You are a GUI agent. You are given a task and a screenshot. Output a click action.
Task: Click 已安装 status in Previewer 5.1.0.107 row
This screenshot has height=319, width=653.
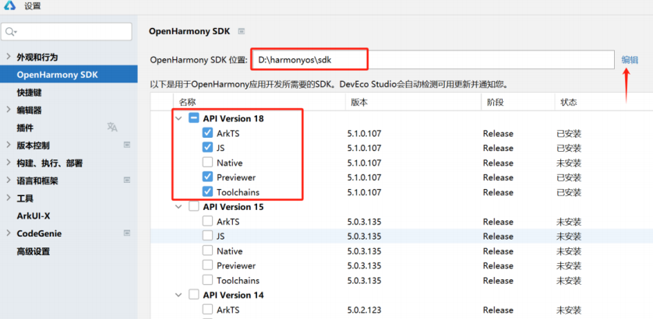[x=569, y=177]
